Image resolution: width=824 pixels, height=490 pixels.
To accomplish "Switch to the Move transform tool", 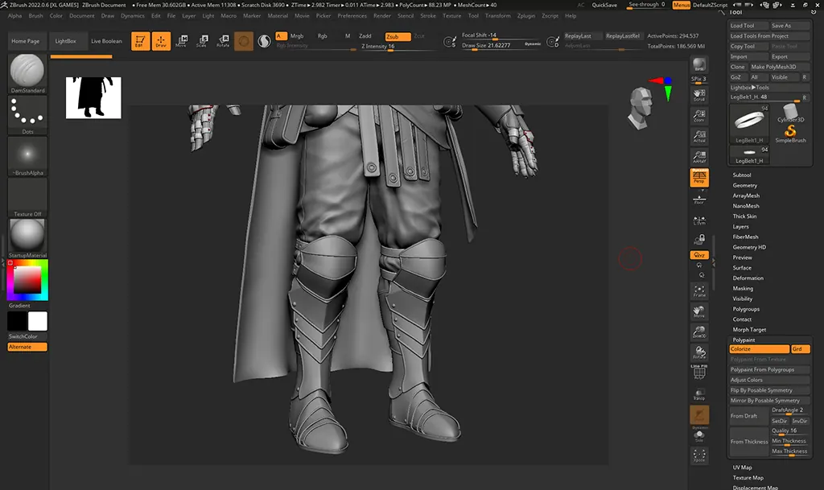I will coord(181,41).
